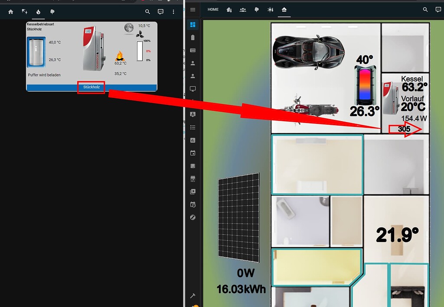Viewport: 444px width, 307px height.
Task: Click the search icon in right dashboard
Action: point(425,10)
